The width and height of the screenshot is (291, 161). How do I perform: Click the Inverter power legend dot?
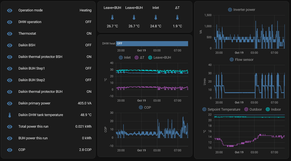pyautogui.click(x=230, y=9)
